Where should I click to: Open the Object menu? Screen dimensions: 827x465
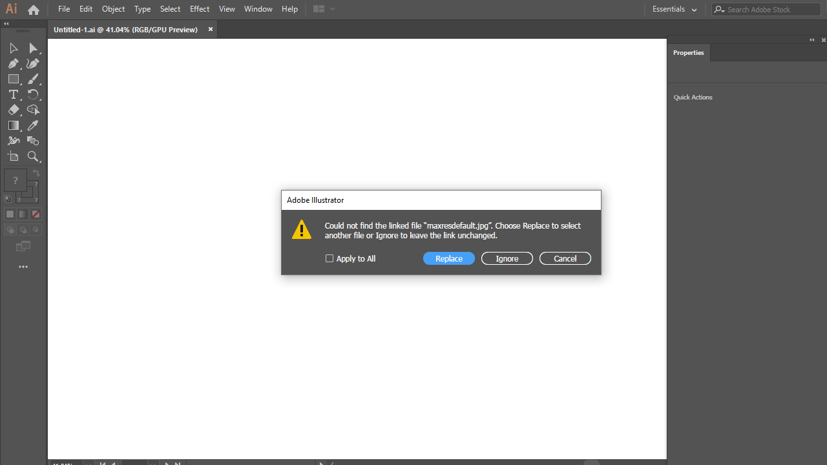(114, 9)
